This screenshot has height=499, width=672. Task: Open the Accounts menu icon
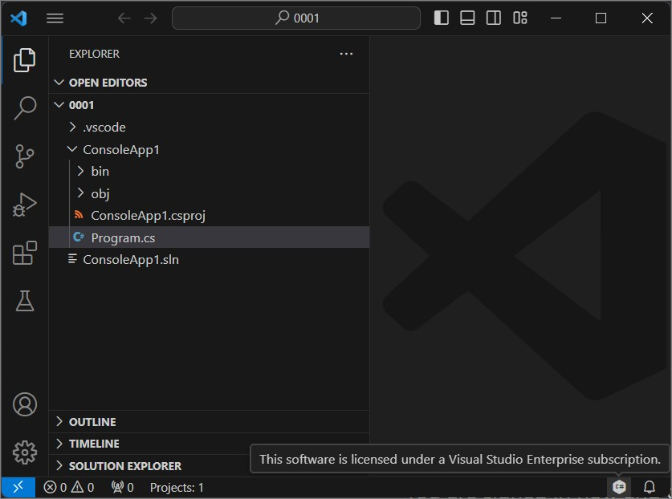(24, 404)
